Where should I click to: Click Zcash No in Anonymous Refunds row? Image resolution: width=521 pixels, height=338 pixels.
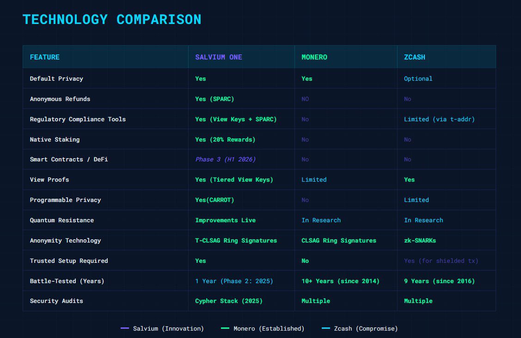point(408,99)
